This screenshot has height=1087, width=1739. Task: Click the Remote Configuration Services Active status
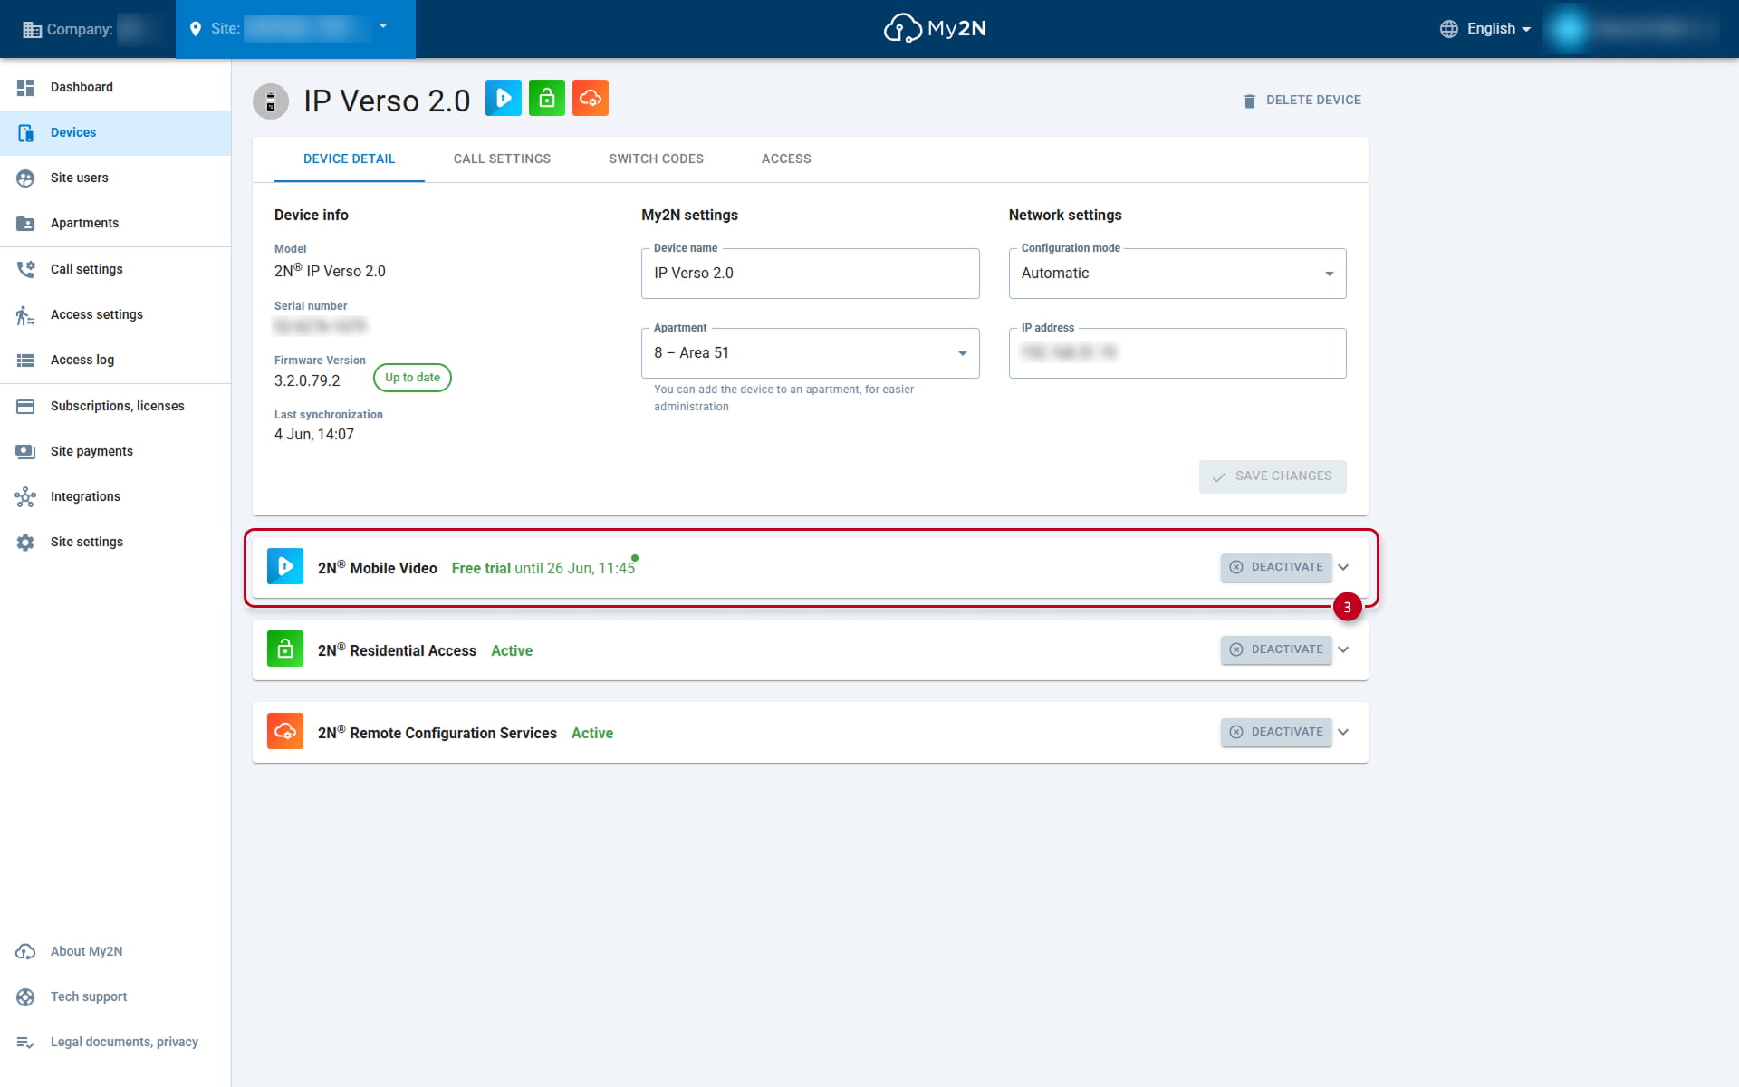coord(592,733)
